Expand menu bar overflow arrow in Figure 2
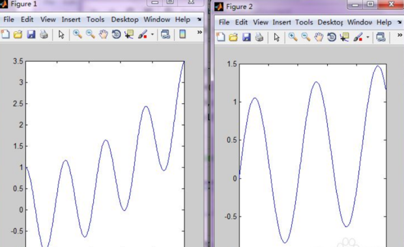The height and width of the screenshot is (247, 404). click(399, 22)
